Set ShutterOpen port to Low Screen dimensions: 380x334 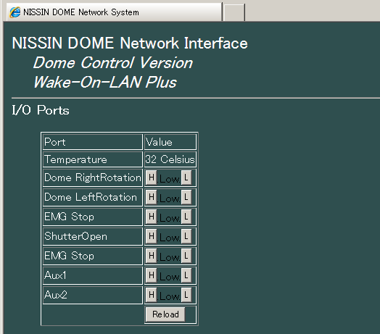tap(186, 236)
